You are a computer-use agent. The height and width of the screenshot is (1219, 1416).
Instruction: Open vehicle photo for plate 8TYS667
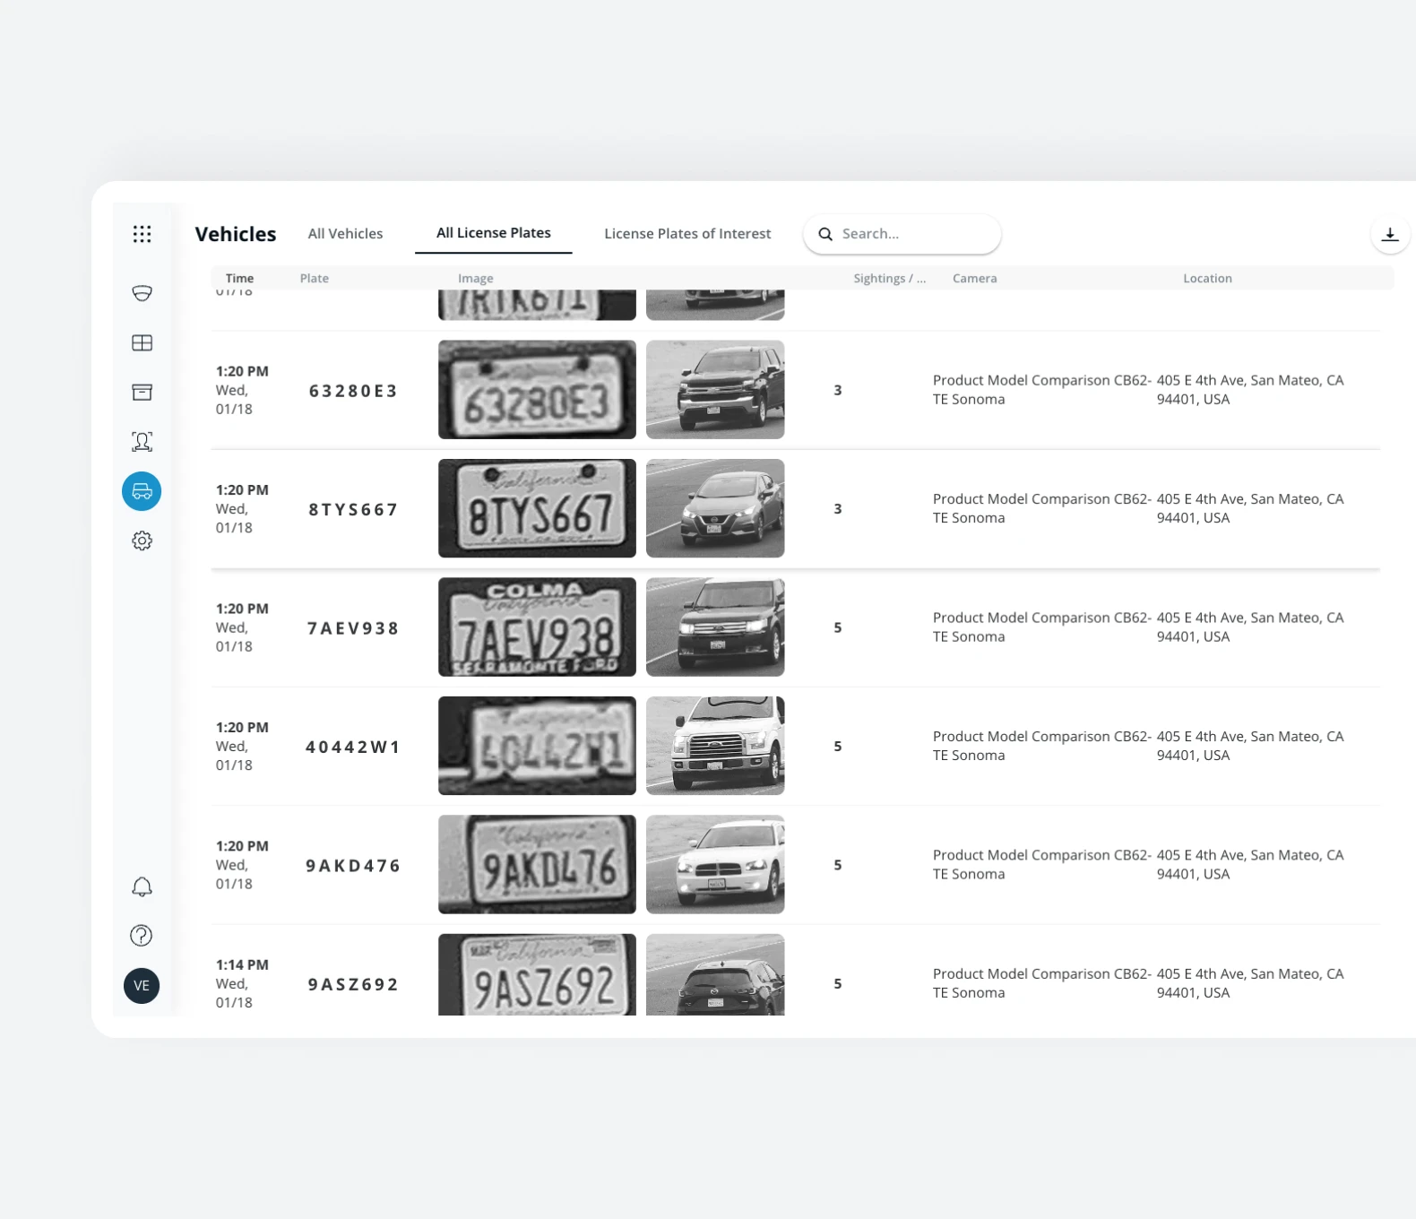pos(715,508)
